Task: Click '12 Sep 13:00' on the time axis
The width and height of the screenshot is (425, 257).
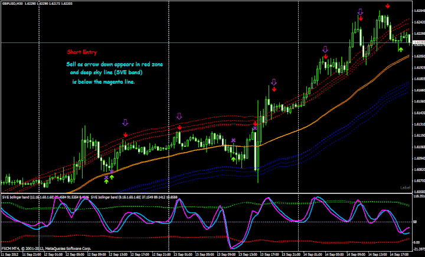Action: pos(118,255)
